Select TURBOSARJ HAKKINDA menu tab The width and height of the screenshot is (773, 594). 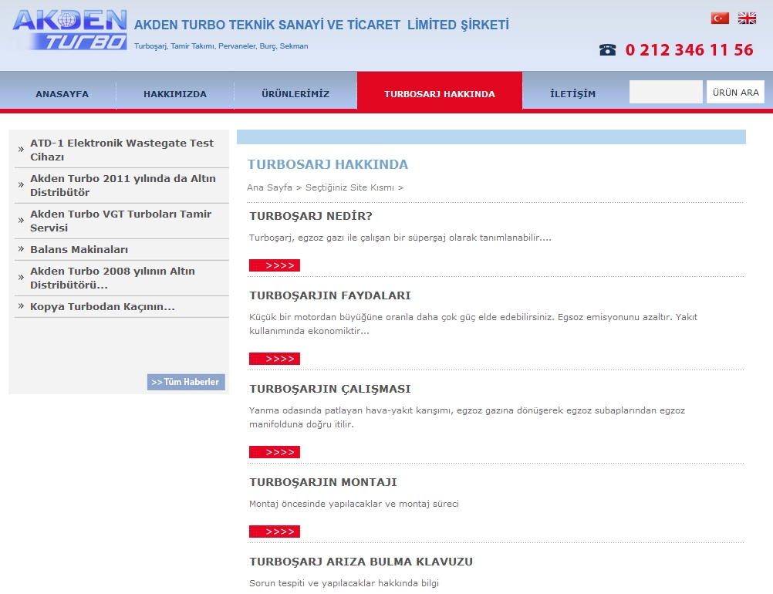coord(440,93)
